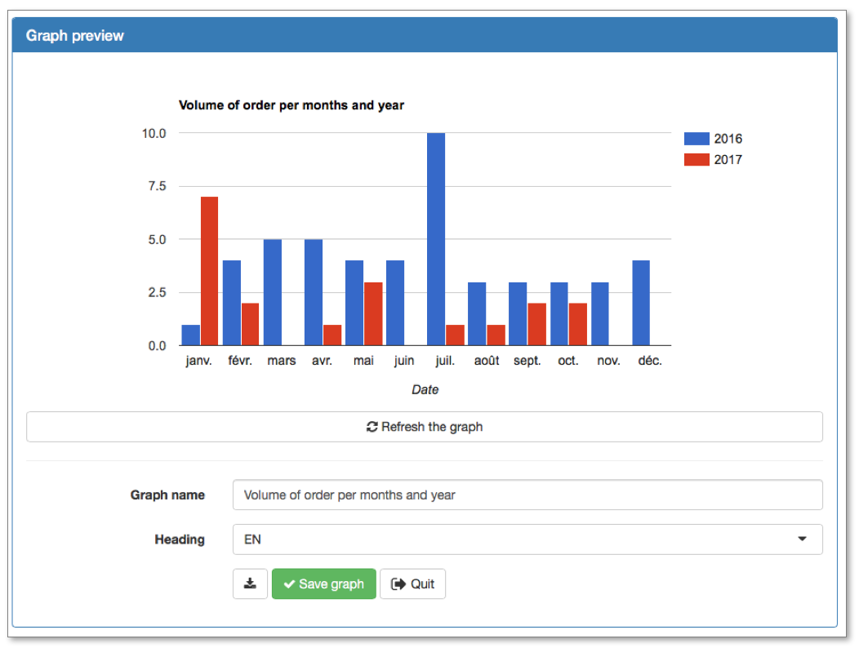Image resolution: width=859 pixels, height=648 pixels.
Task: Click the red mai 2017 bar
Action: click(x=373, y=314)
